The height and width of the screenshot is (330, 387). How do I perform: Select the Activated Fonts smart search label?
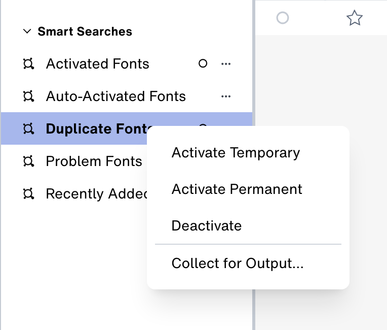(97, 64)
